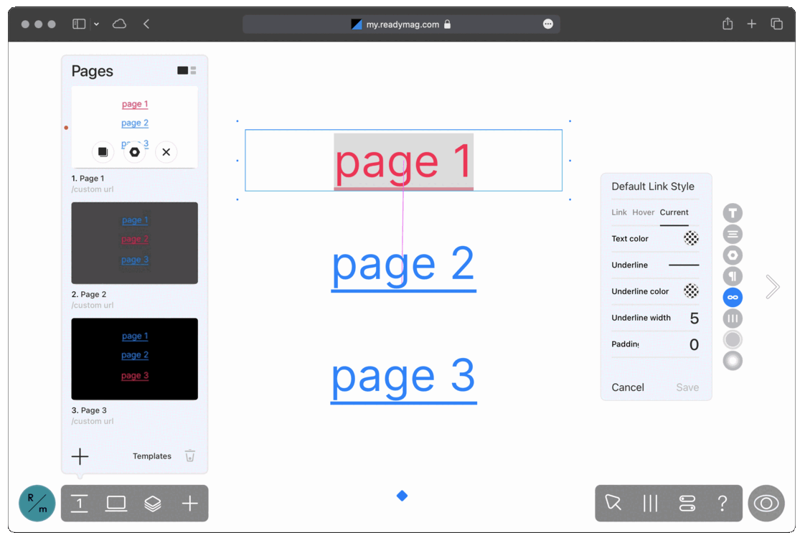
Task: Open Safari Share button
Action: [728, 24]
